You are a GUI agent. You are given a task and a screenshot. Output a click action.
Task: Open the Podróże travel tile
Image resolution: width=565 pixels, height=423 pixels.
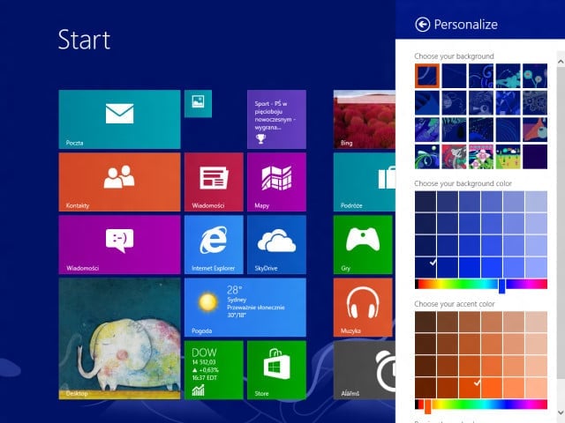pyautogui.click(x=365, y=182)
